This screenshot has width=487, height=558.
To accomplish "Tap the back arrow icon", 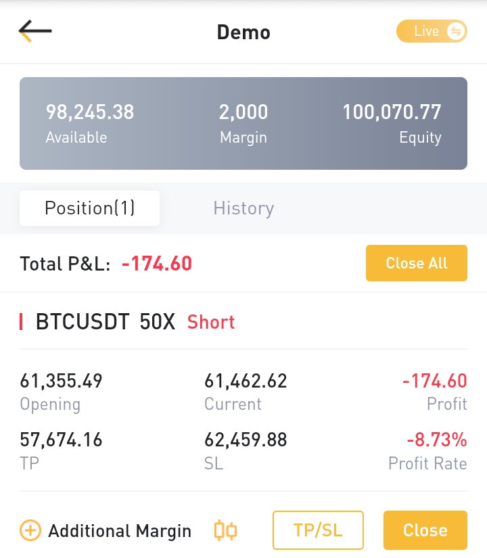I will click(35, 31).
